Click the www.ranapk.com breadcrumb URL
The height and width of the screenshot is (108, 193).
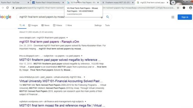coord(42,38)
